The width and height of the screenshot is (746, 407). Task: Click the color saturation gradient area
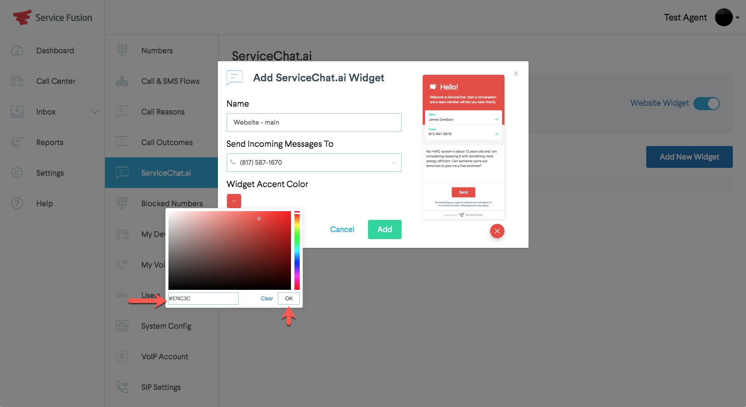230,250
